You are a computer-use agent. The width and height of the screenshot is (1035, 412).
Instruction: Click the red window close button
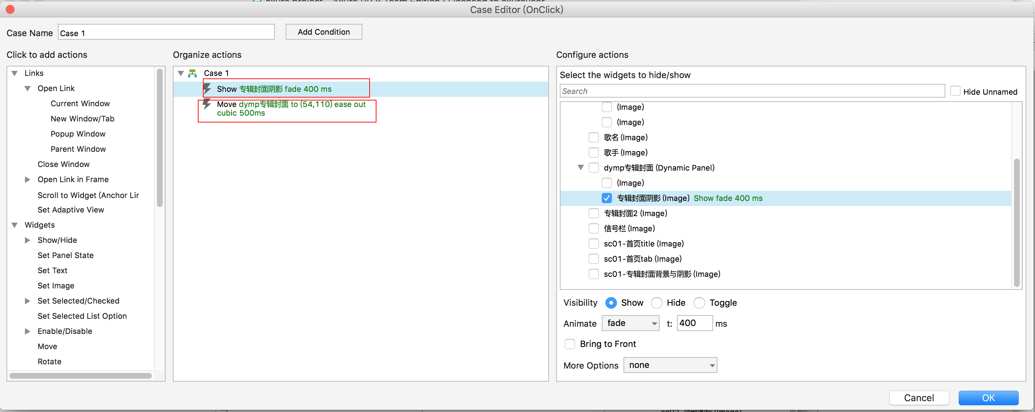pos(10,9)
